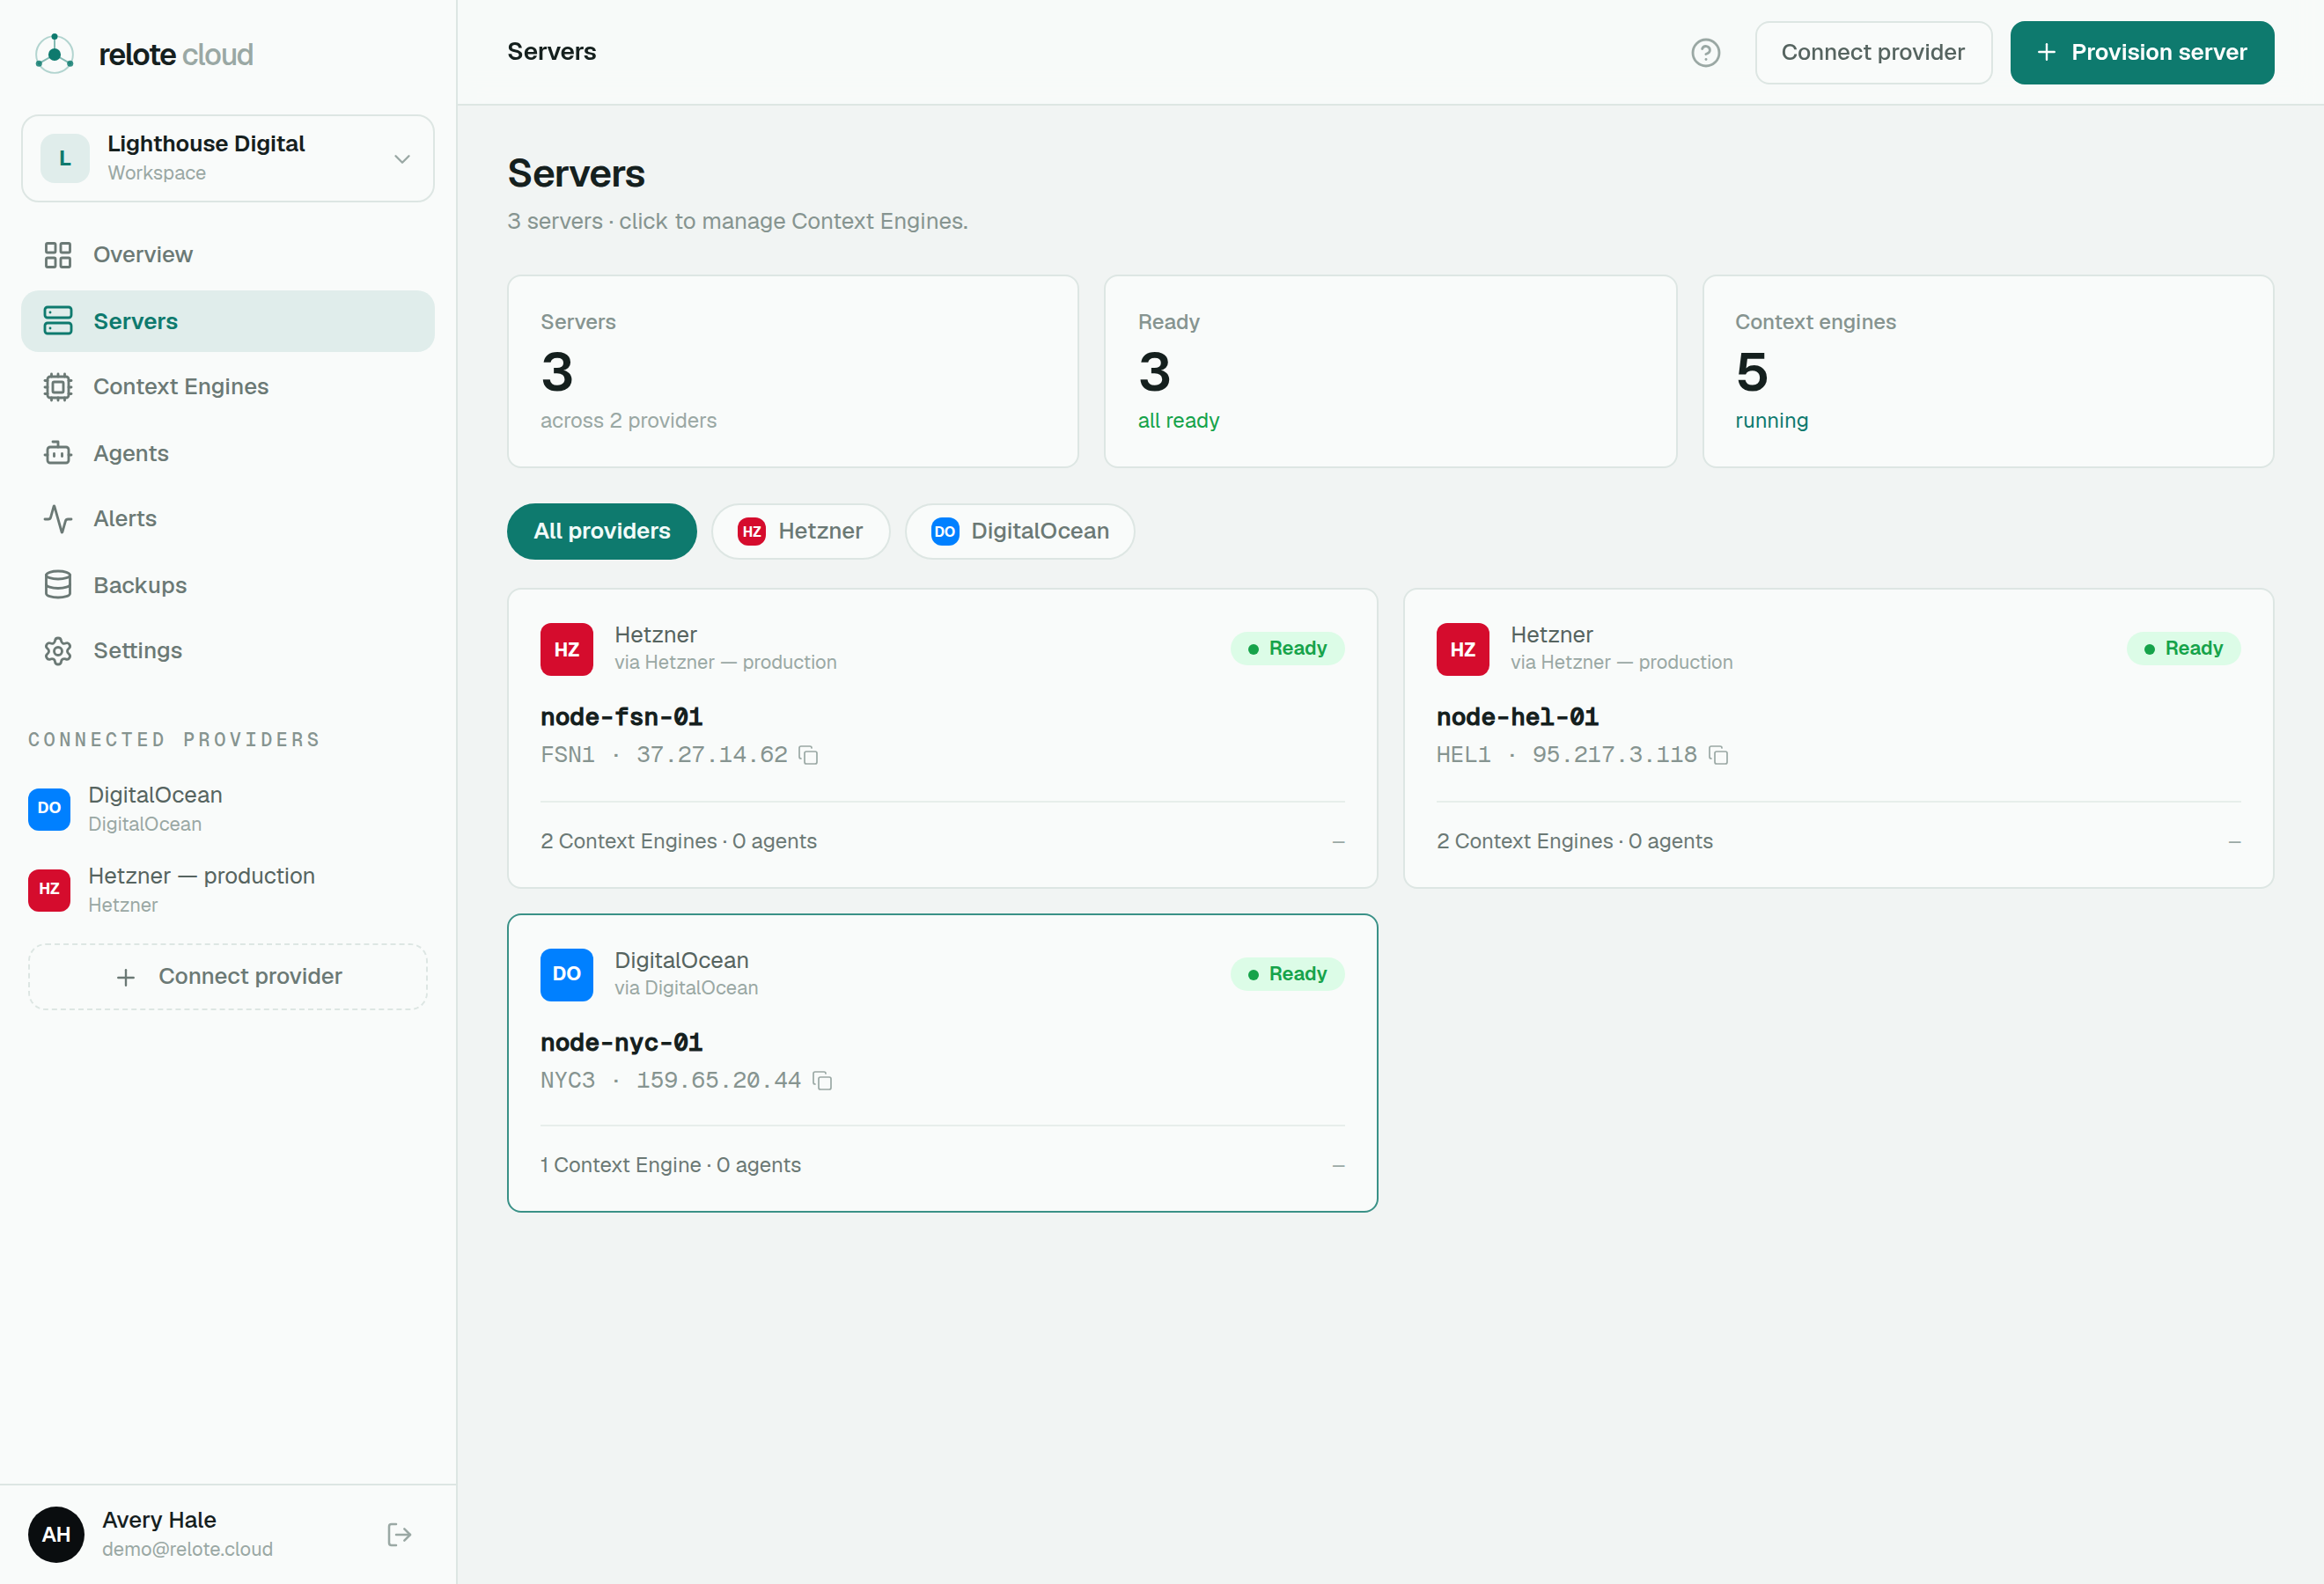Viewport: 2324px width, 1584px height.
Task: Click the AH user avatar
Action: click(56, 1534)
